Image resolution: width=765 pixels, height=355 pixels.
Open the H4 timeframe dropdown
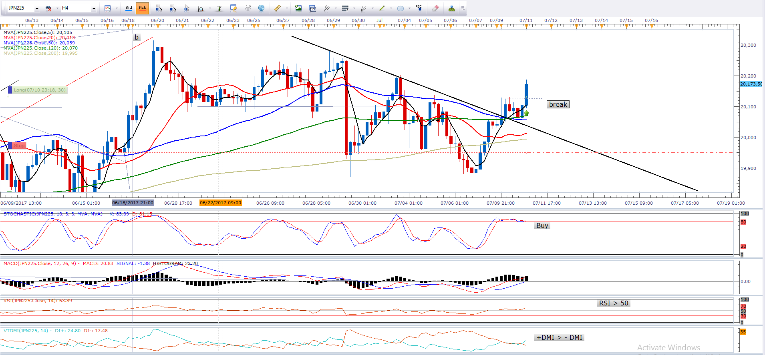(94, 8)
